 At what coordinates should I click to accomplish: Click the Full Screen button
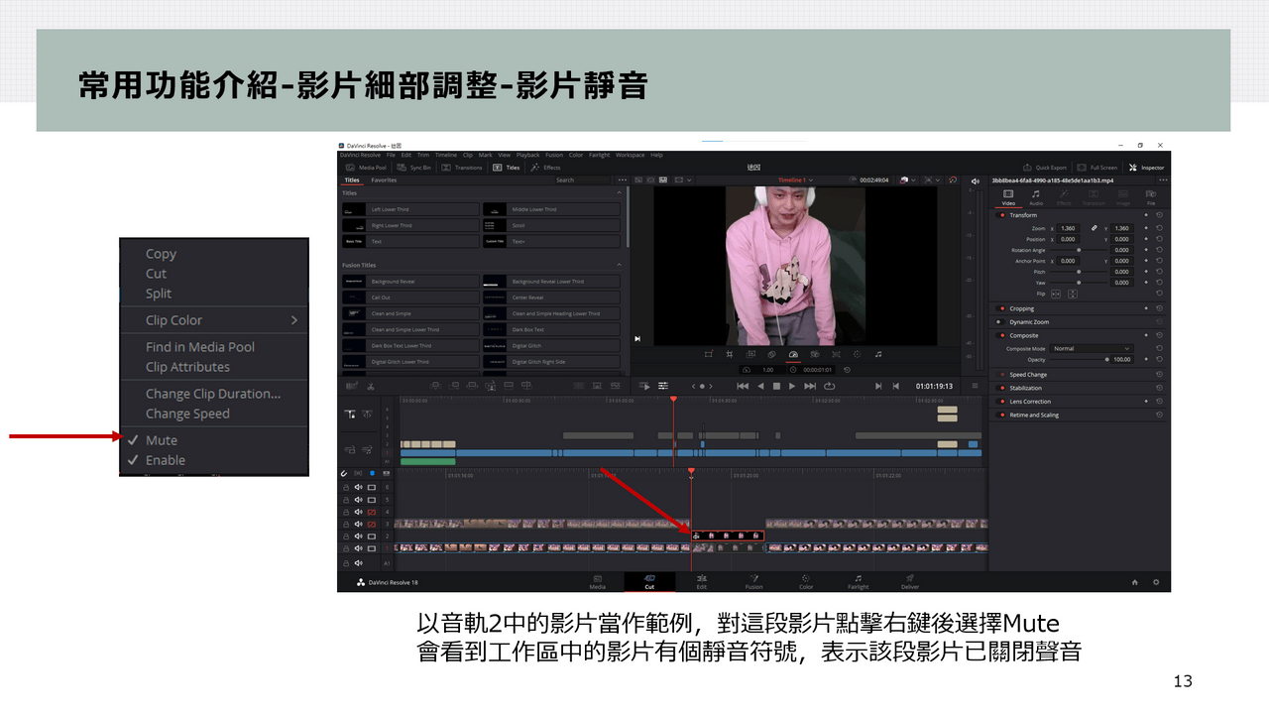click(1097, 168)
